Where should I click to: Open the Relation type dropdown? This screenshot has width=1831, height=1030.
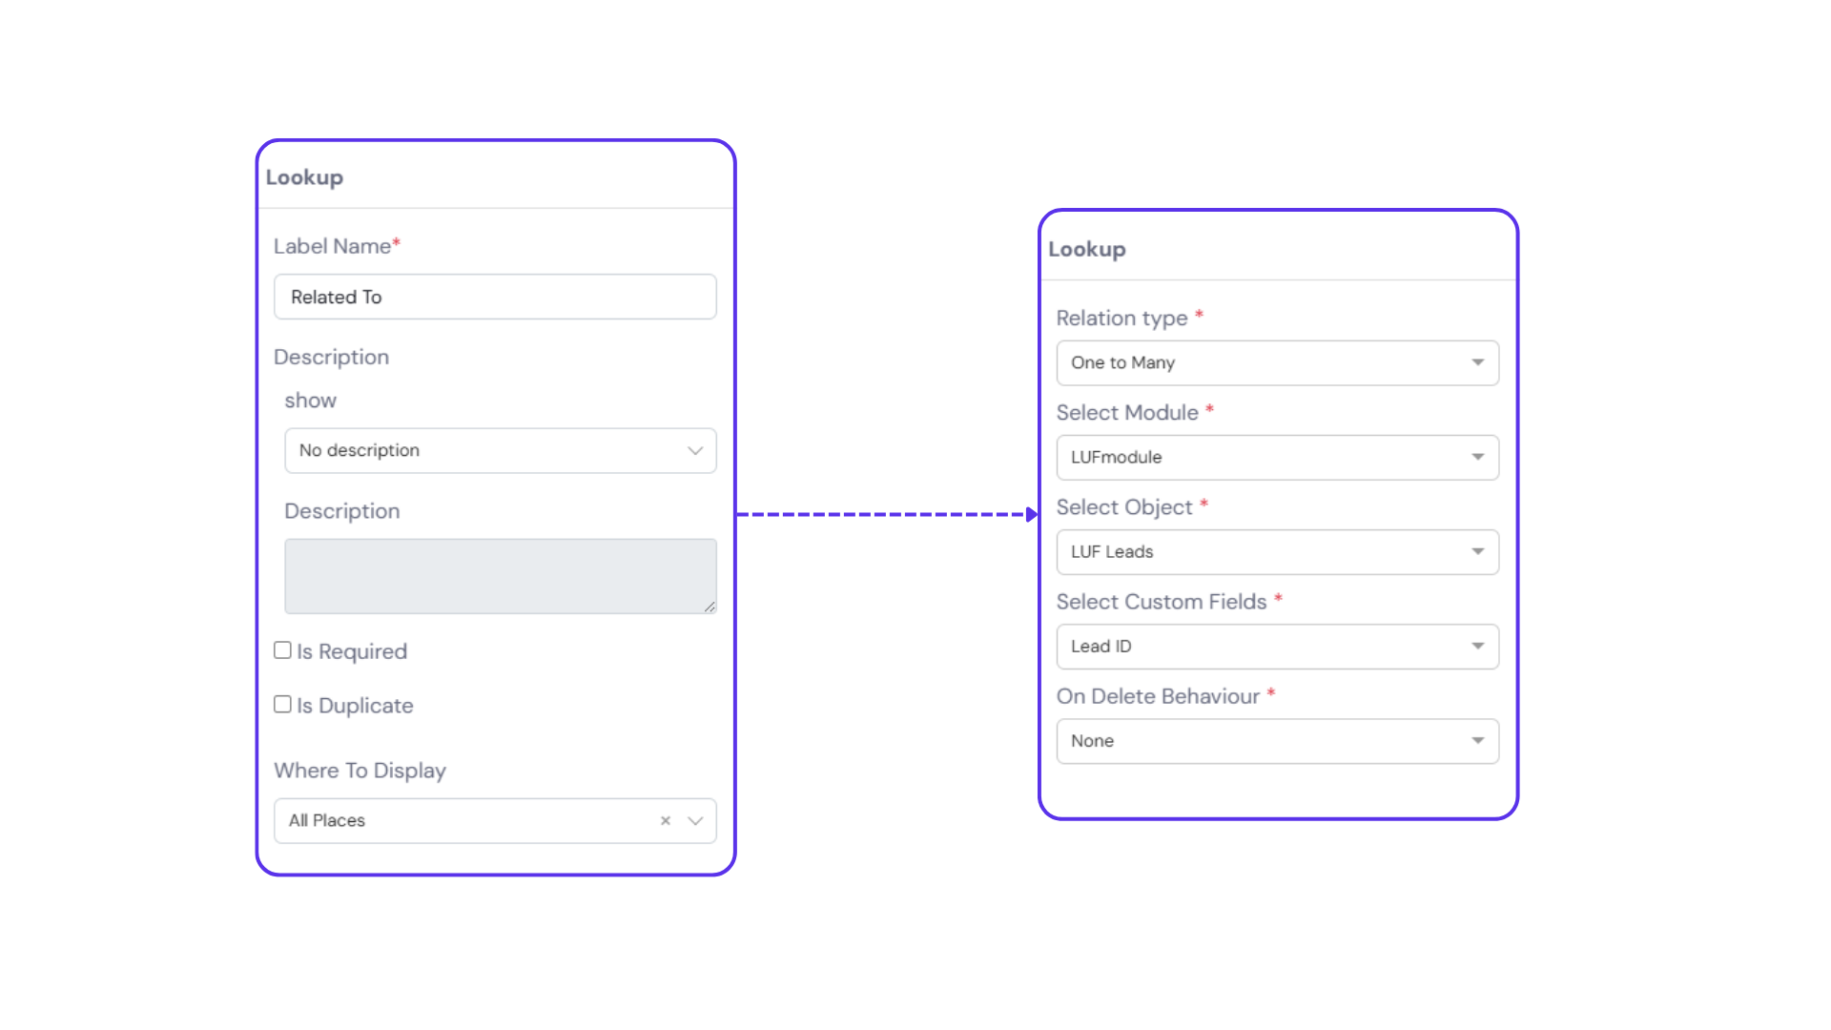1259,362
